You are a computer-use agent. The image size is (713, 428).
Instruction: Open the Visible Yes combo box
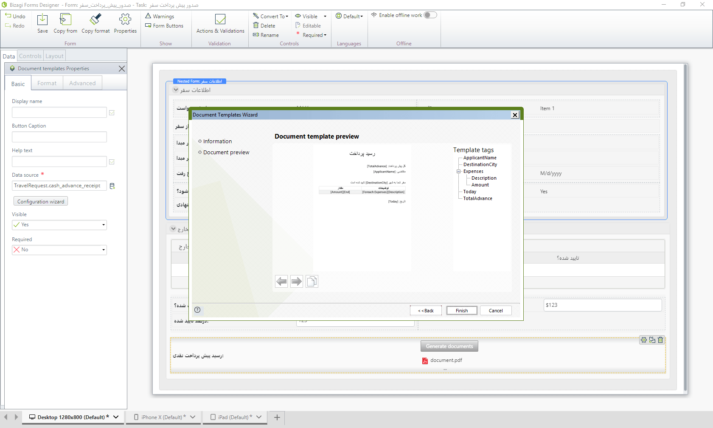[x=59, y=225]
